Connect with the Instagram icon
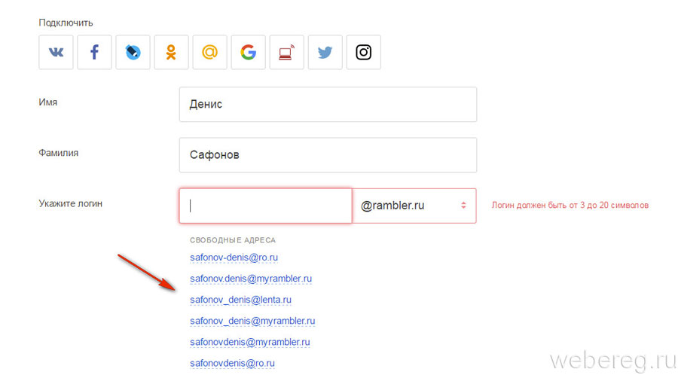 364,52
